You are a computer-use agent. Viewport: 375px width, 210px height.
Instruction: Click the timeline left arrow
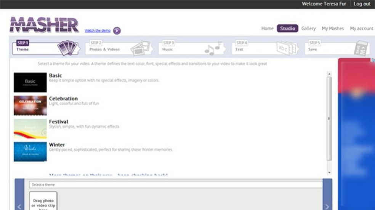pos(19,207)
